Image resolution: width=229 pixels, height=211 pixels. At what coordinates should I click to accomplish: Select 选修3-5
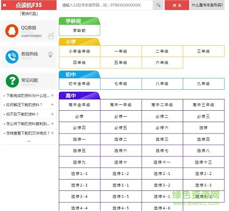(121, 197)
